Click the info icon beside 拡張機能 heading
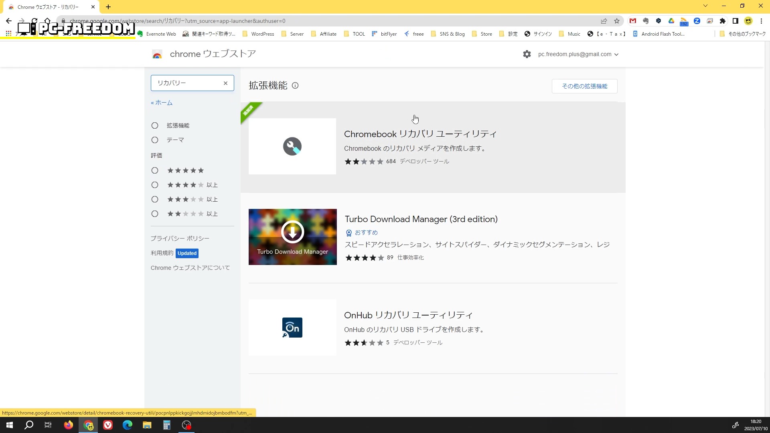The width and height of the screenshot is (770, 433). coord(295,85)
